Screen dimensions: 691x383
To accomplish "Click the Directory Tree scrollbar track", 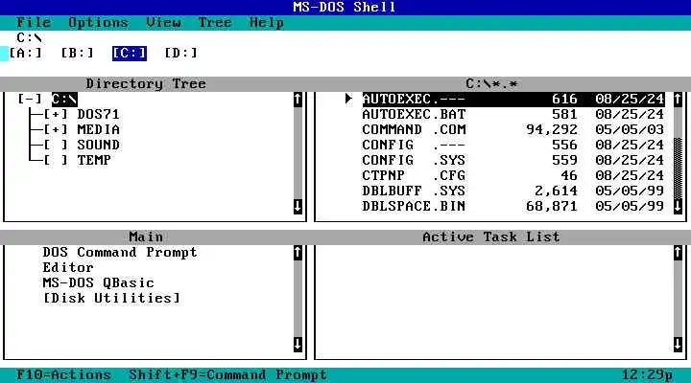I will 298,152.
